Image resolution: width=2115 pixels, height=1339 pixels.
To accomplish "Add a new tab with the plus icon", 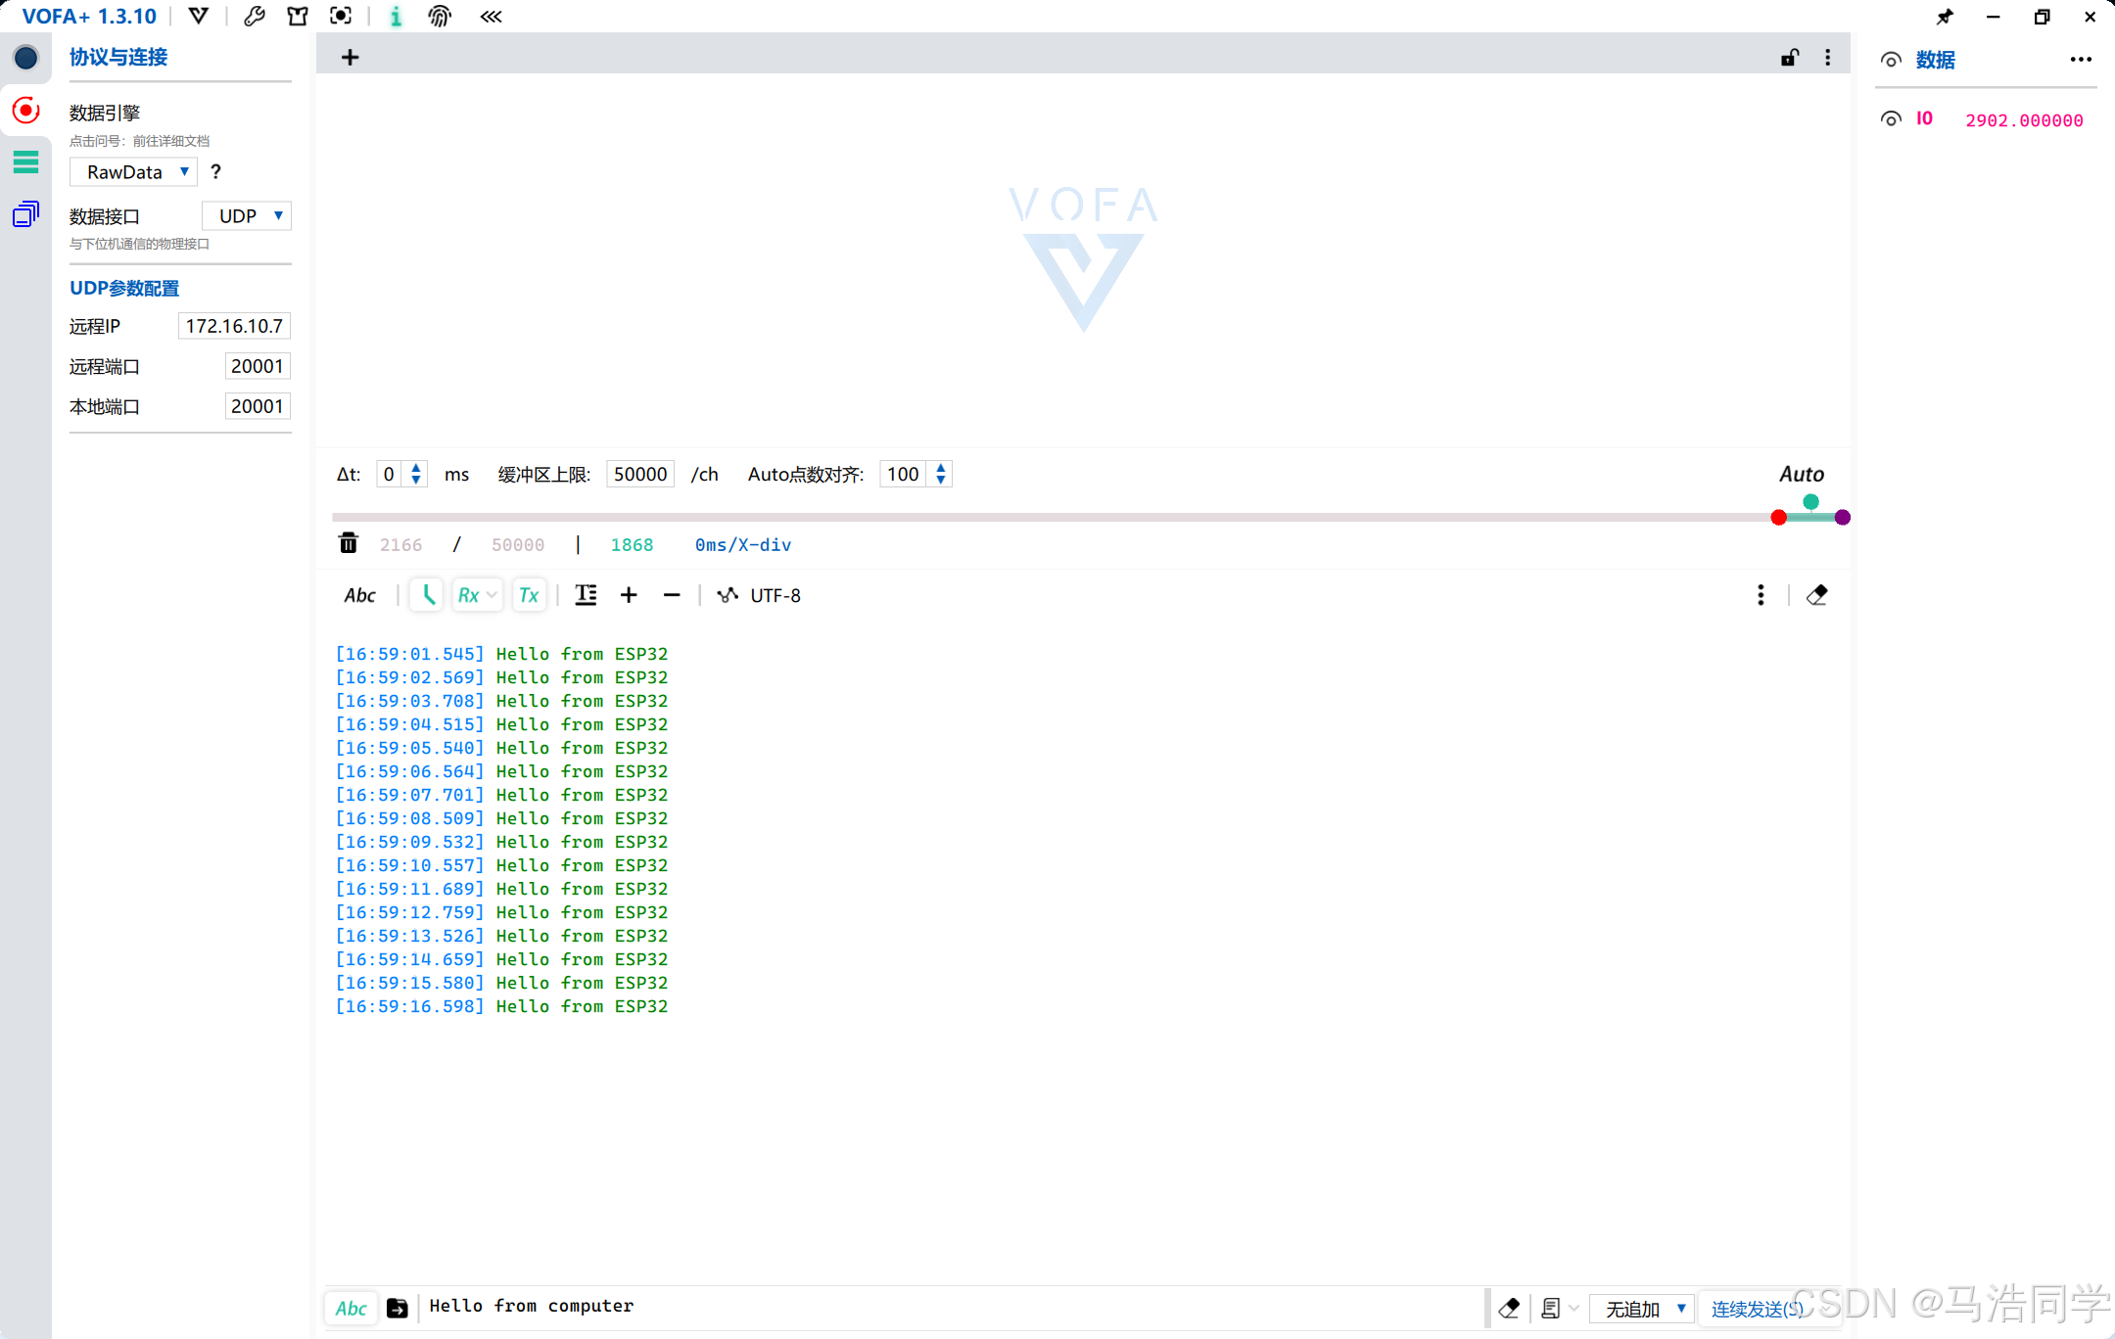I will 350,58.
